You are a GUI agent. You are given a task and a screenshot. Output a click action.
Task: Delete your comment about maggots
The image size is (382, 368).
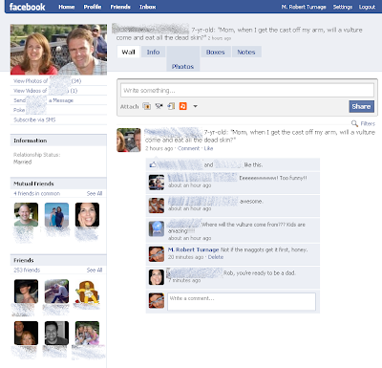tap(216, 257)
